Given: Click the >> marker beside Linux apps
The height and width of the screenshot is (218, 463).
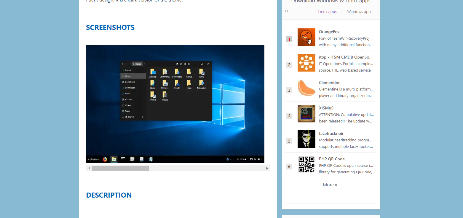Looking at the screenshot, I should click(x=287, y=11).
